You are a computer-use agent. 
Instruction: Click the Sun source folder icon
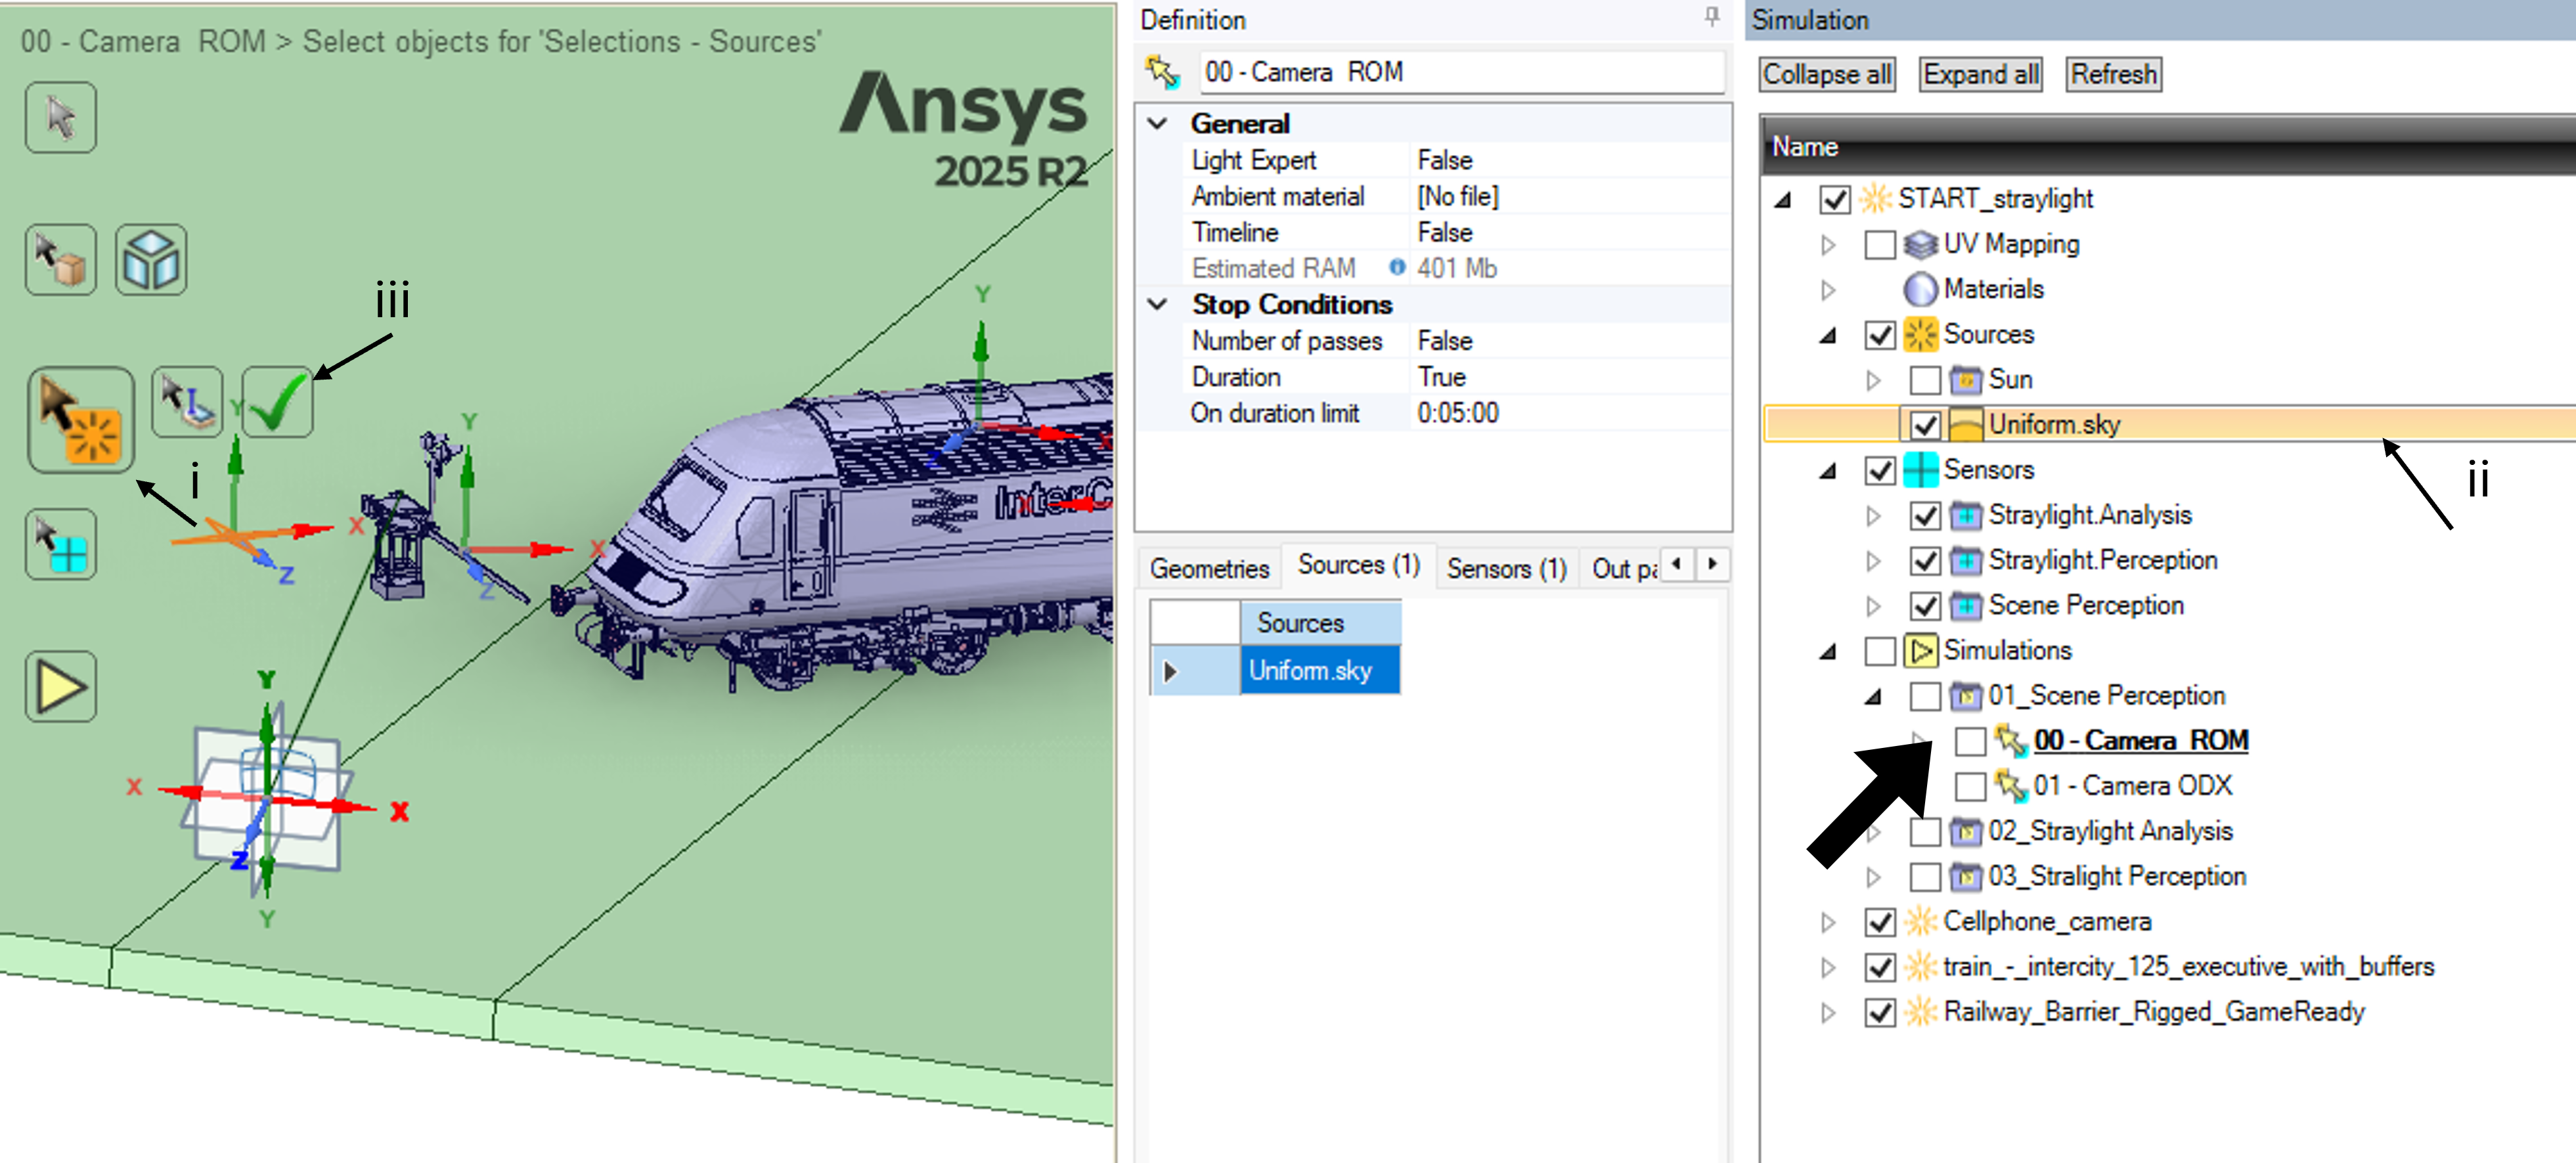coord(1966,380)
